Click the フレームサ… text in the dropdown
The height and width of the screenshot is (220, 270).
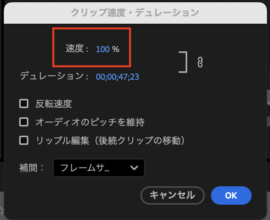click(85, 168)
